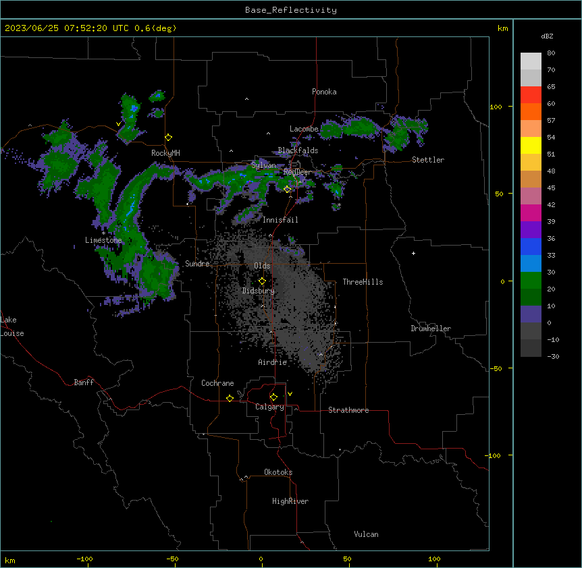Click the 100 tick on right axis
This screenshot has width=582, height=568.
point(496,107)
